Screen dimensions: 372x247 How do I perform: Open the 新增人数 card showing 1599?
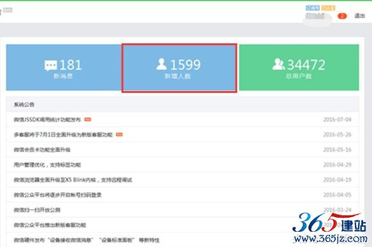point(179,68)
